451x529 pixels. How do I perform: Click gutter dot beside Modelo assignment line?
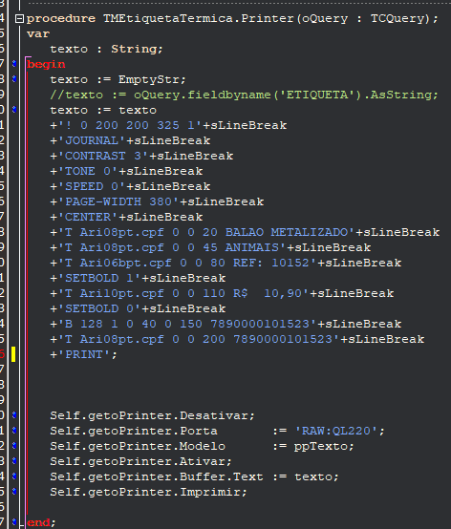14,446
